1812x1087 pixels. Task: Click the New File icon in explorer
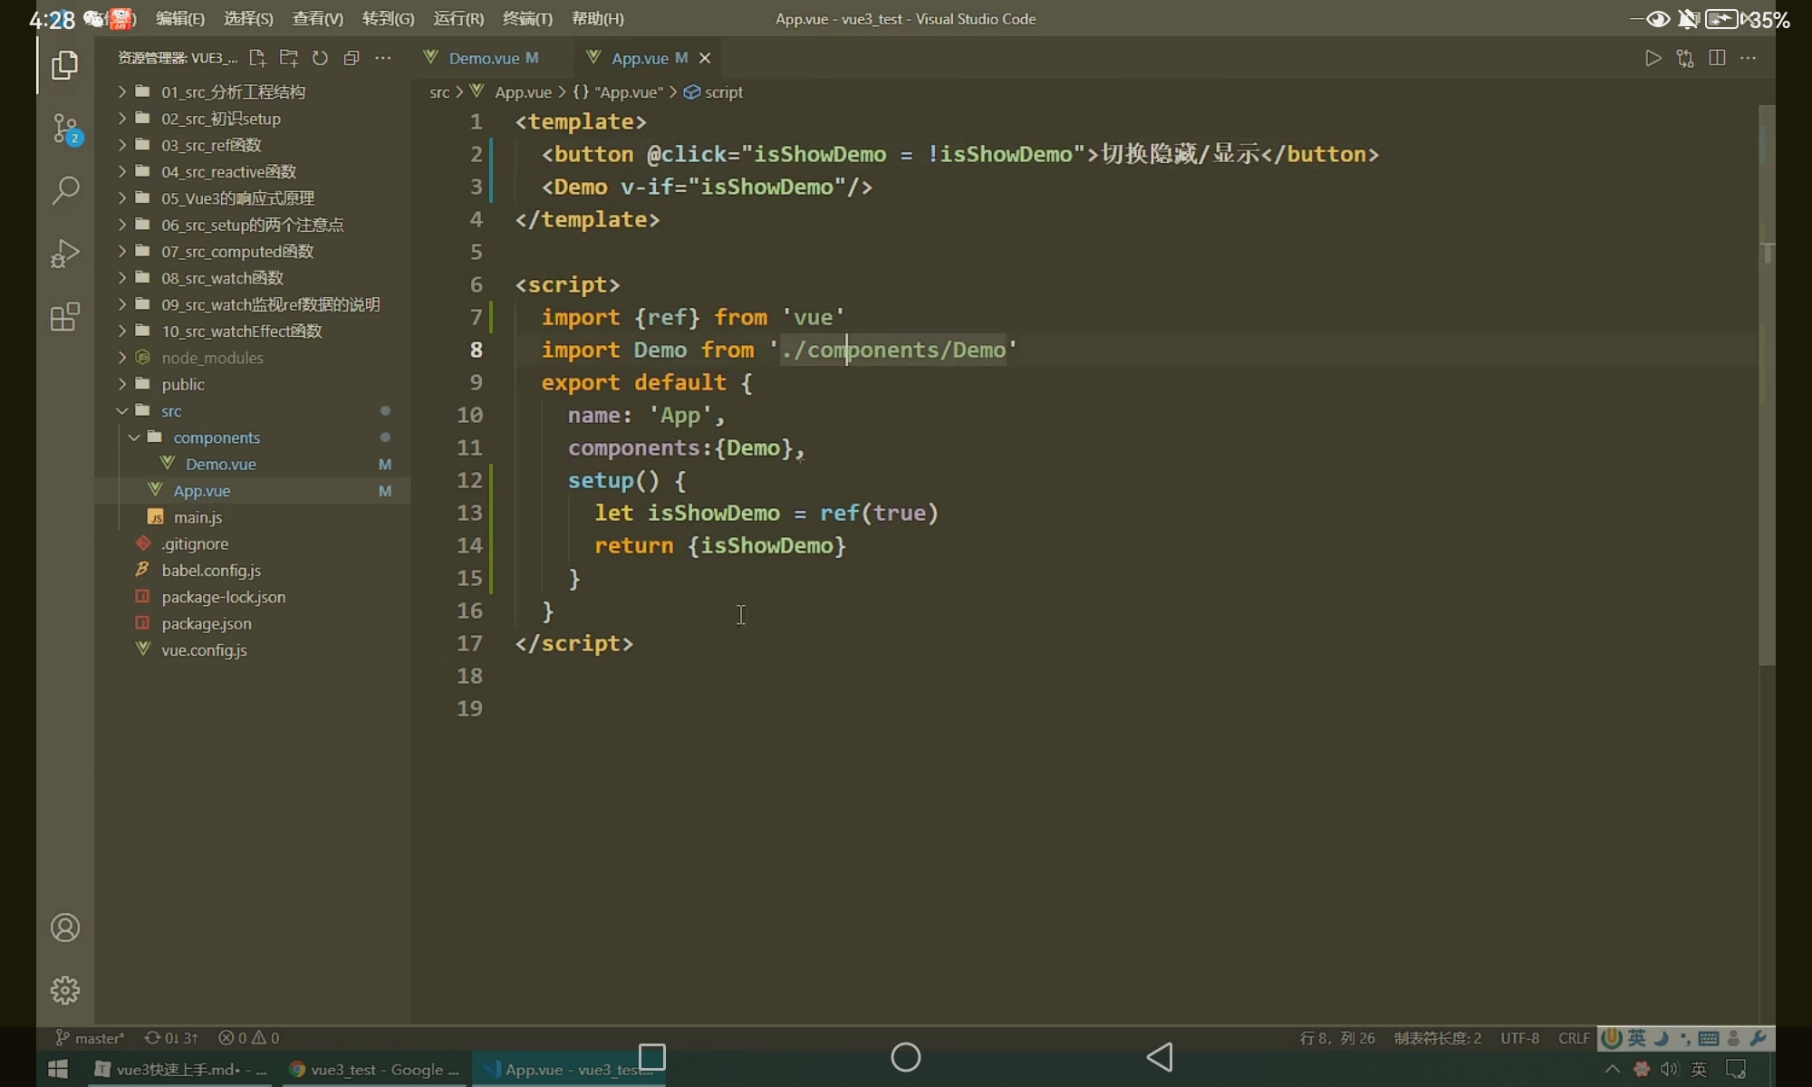click(x=257, y=58)
